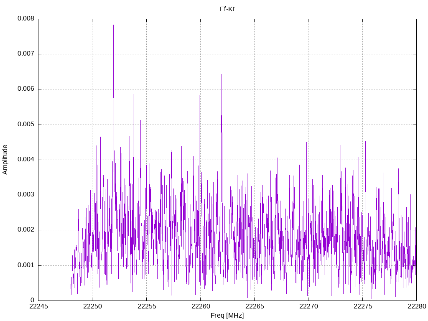This screenshot has height=321, width=428.
Task: Click the plot title 'Ef-Kt'
Action: tap(227, 9)
